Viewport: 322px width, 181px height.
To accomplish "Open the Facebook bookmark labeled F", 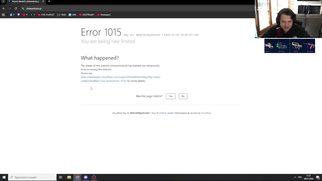I will point(12,15).
